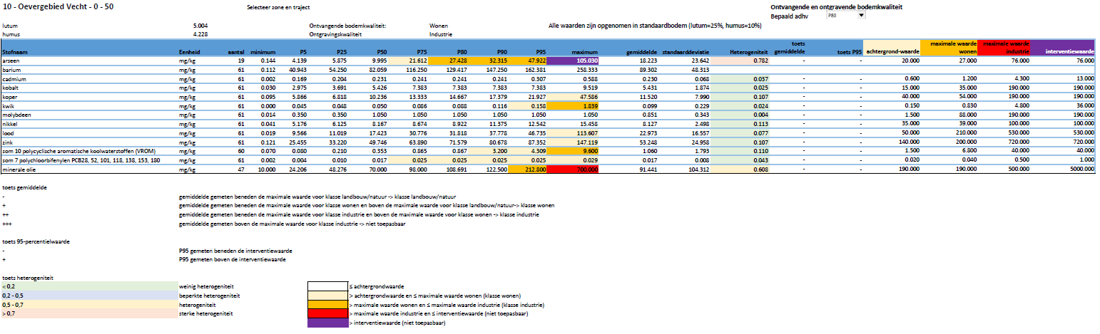The image size is (1100, 334).
Task: Click the orange maximale waarde wonen header
Action: (948, 48)
